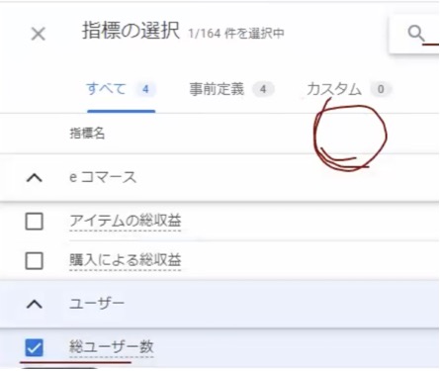Collapse the ユーザー group chevron

(35, 304)
